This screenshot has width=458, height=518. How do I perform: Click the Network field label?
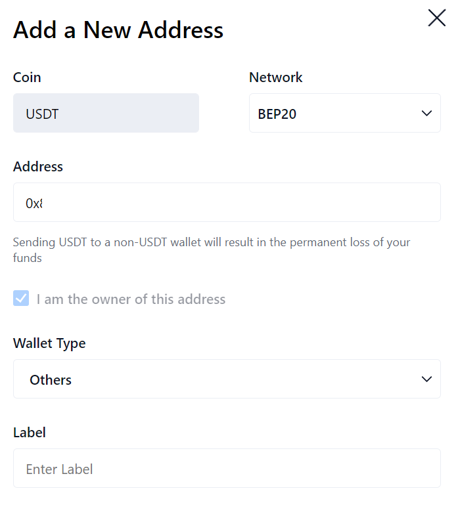pyautogui.click(x=275, y=77)
